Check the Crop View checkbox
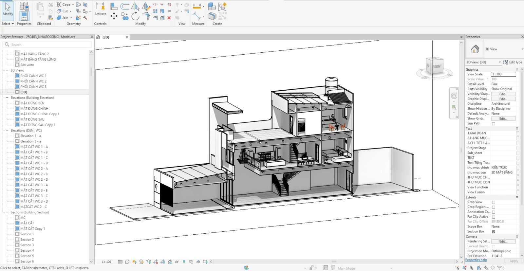The image size is (524, 271). (494, 202)
